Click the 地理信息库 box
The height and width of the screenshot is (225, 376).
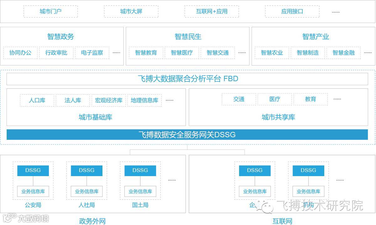(x=144, y=100)
